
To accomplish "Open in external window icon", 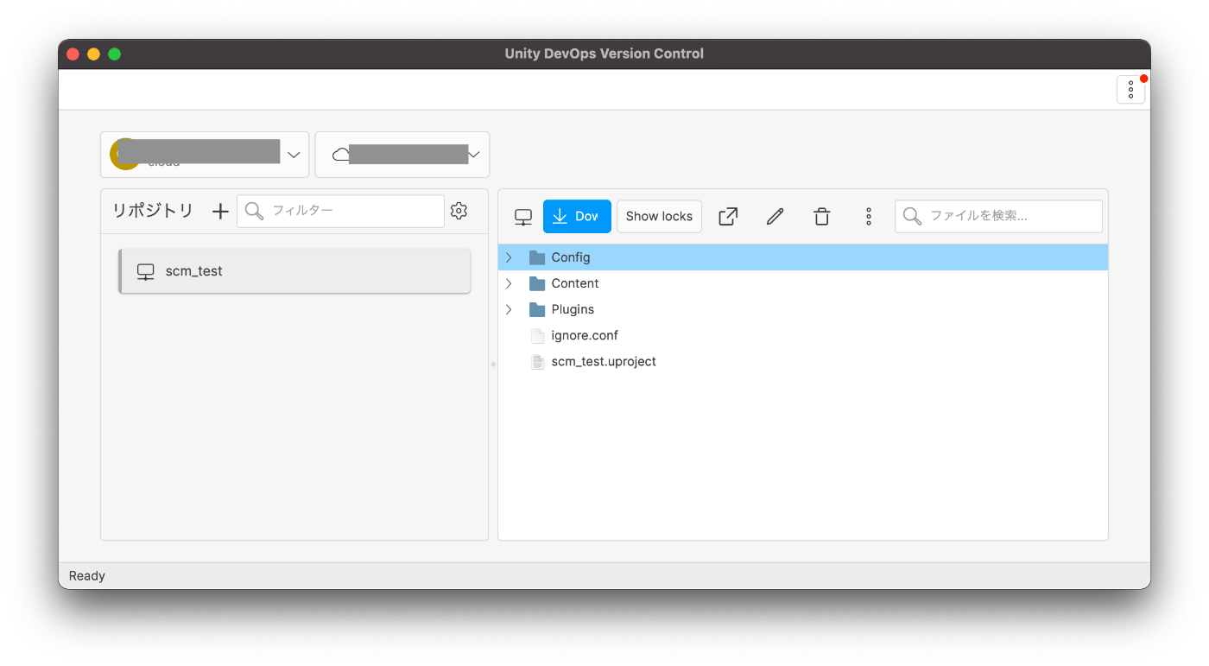I will (x=728, y=217).
